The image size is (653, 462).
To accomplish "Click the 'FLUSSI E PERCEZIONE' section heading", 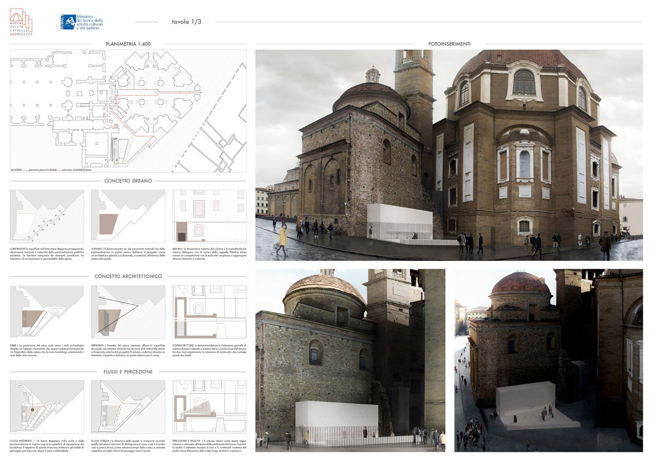I will (x=128, y=372).
